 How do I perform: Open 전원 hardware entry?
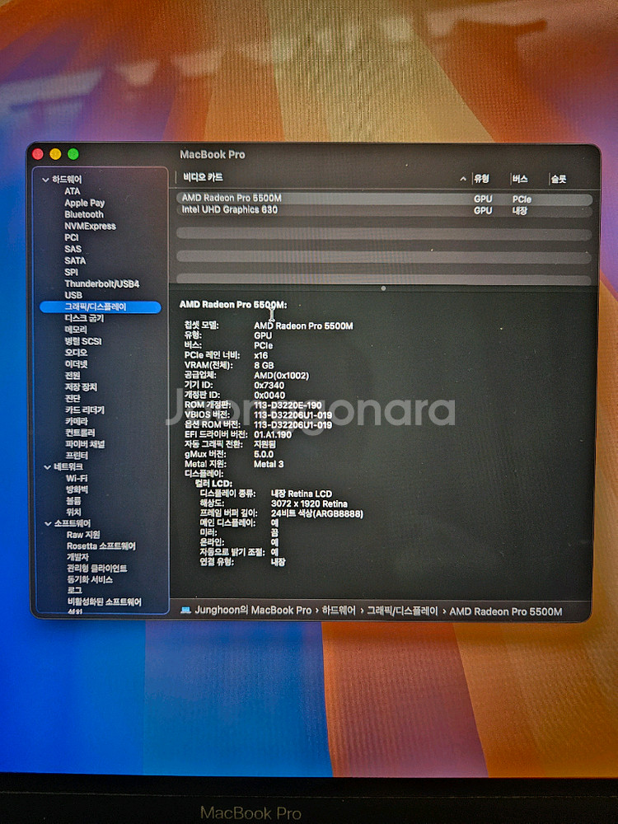73,376
